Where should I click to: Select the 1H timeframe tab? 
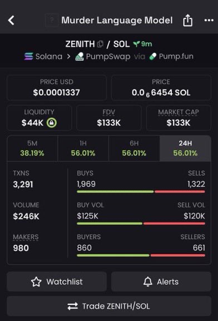click(x=83, y=149)
